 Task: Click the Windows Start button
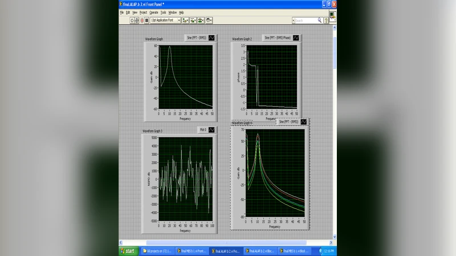click(128, 250)
